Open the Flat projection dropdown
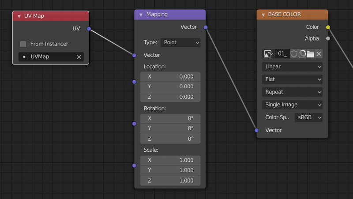 [x=293, y=79]
